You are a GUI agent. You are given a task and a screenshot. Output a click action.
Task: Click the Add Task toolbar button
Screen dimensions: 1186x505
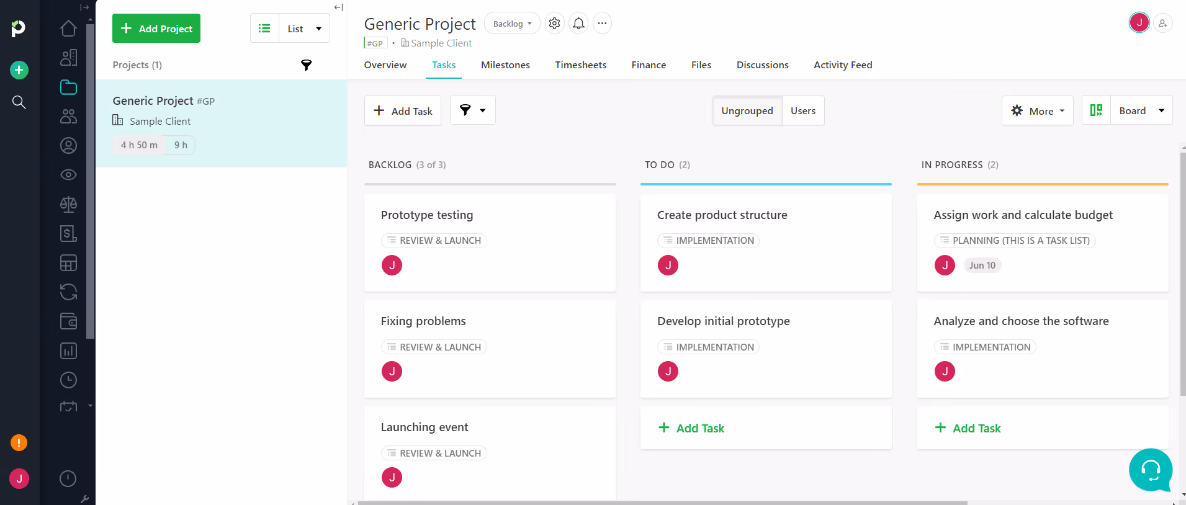403,111
